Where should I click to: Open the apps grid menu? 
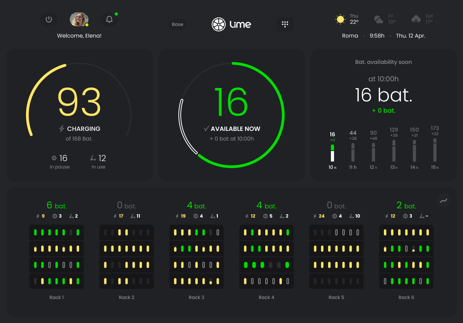click(x=285, y=24)
